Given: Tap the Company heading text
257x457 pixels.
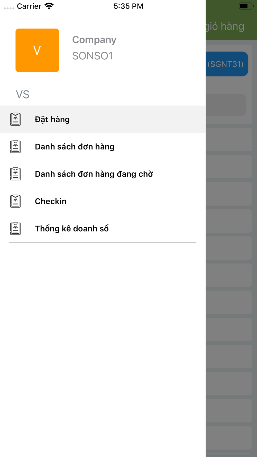Looking at the screenshot, I should 94,40.
